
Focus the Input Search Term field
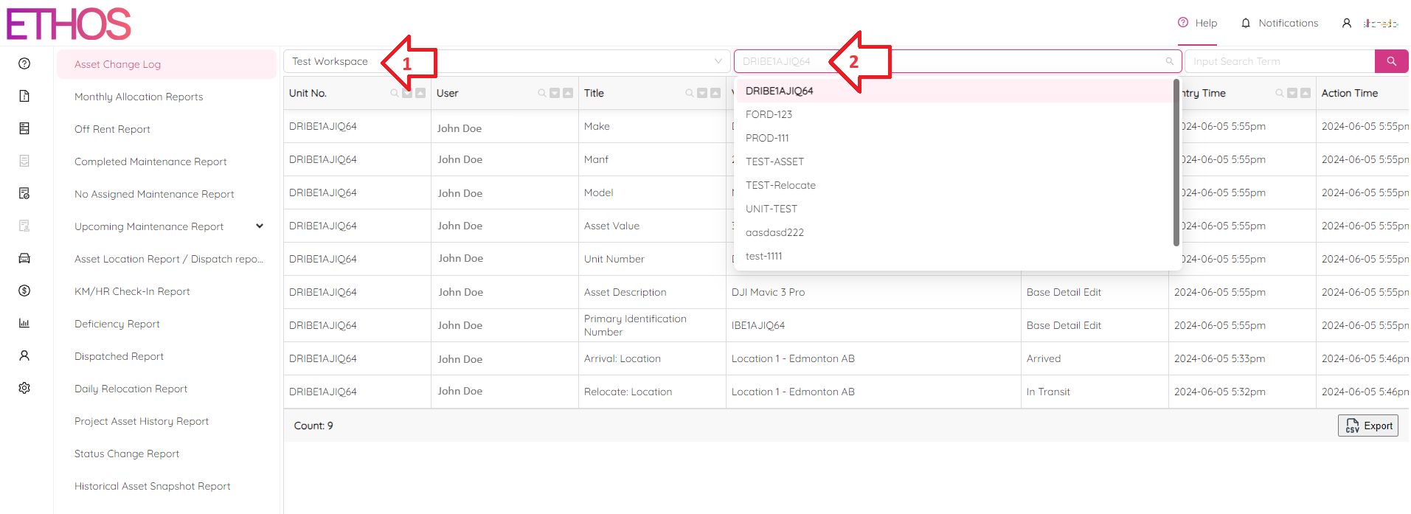click(1279, 61)
